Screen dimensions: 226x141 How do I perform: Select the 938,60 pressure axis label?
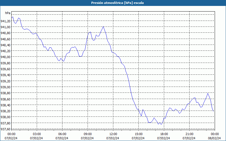pos(5,99)
